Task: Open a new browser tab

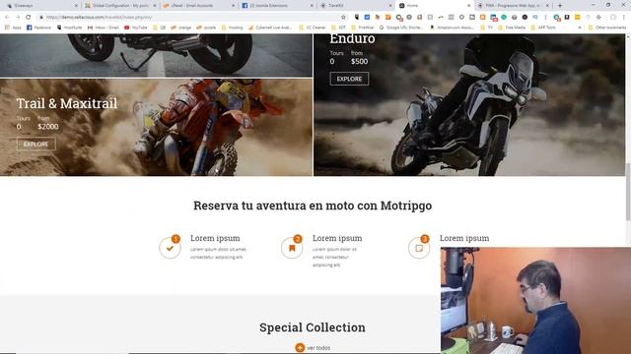Action: coord(560,6)
